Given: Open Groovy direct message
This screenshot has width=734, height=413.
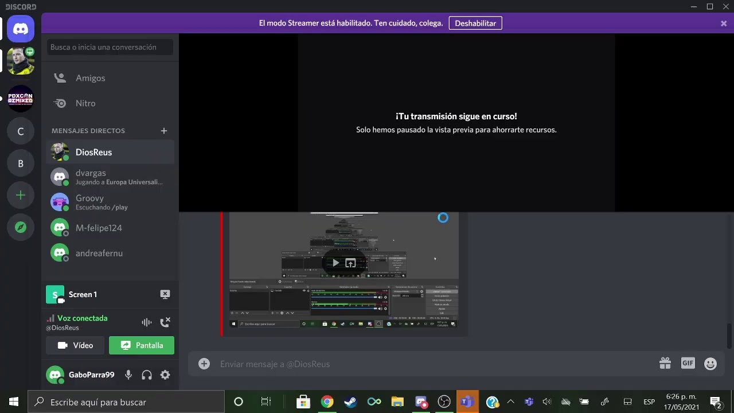Looking at the screenshot, I should tap(110, 202).
